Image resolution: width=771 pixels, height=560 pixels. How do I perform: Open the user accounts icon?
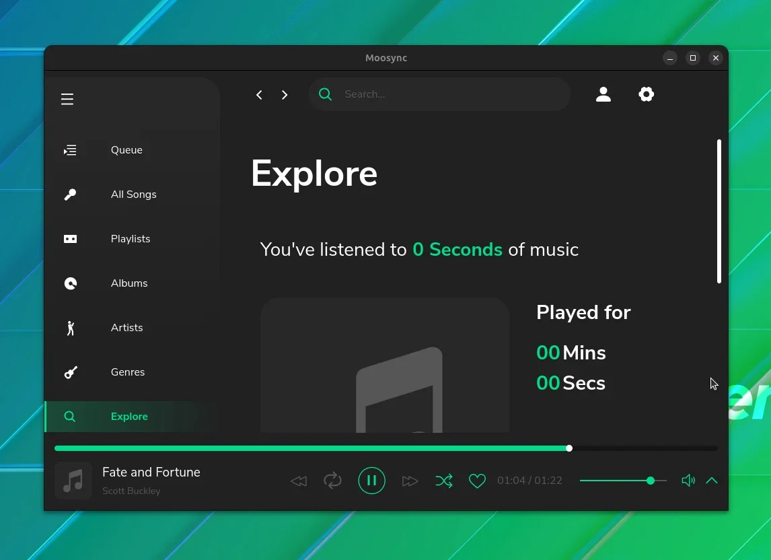tap(603, 94)
